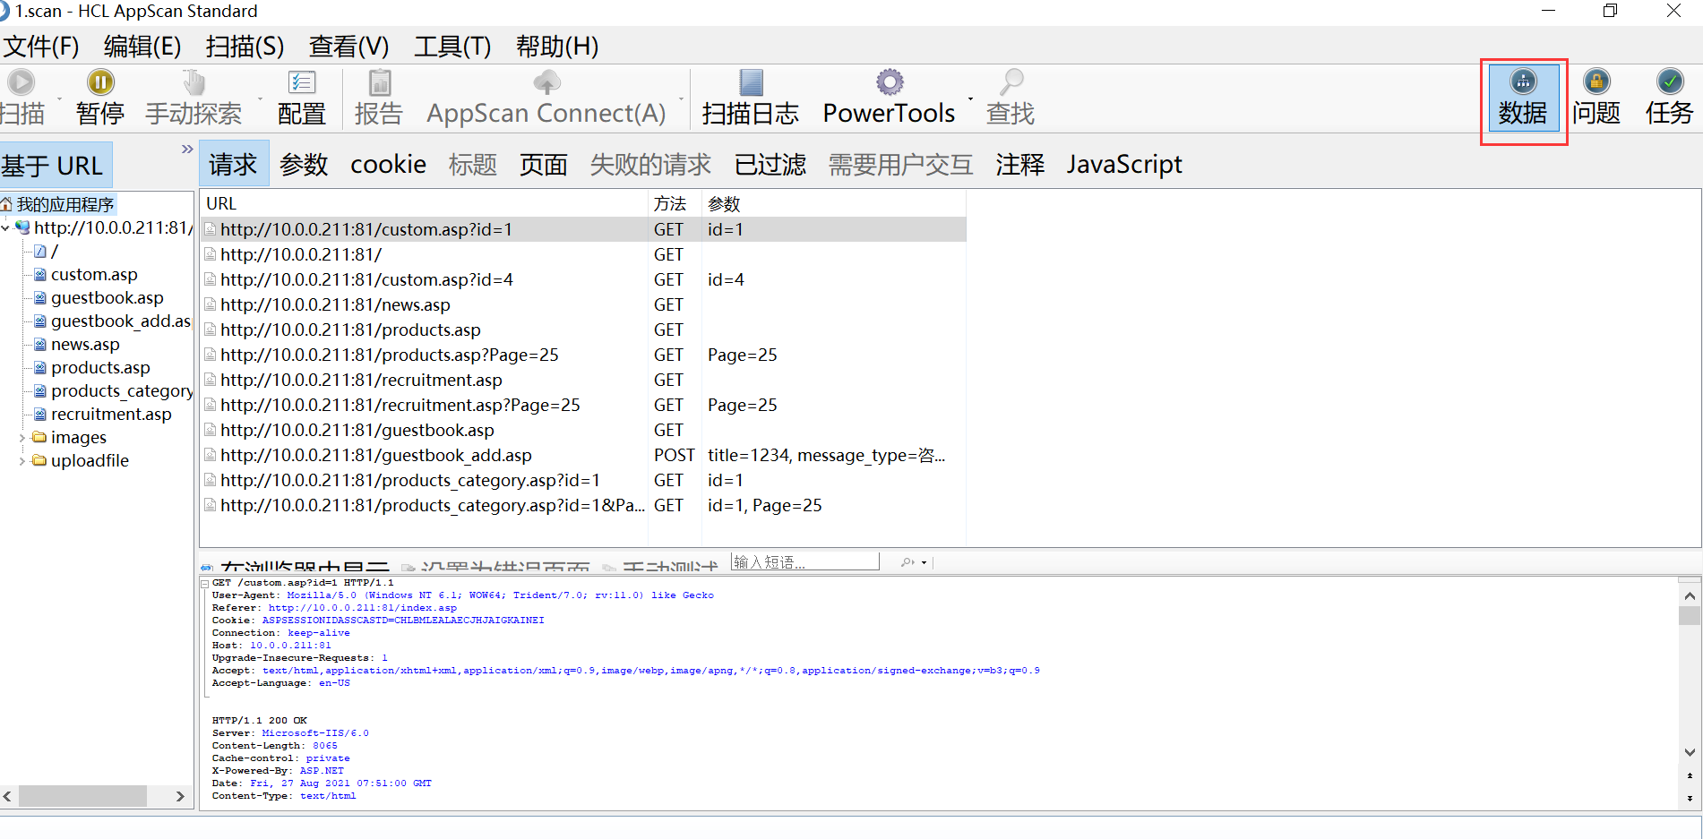Click the phrase search input field

(804, 561)
